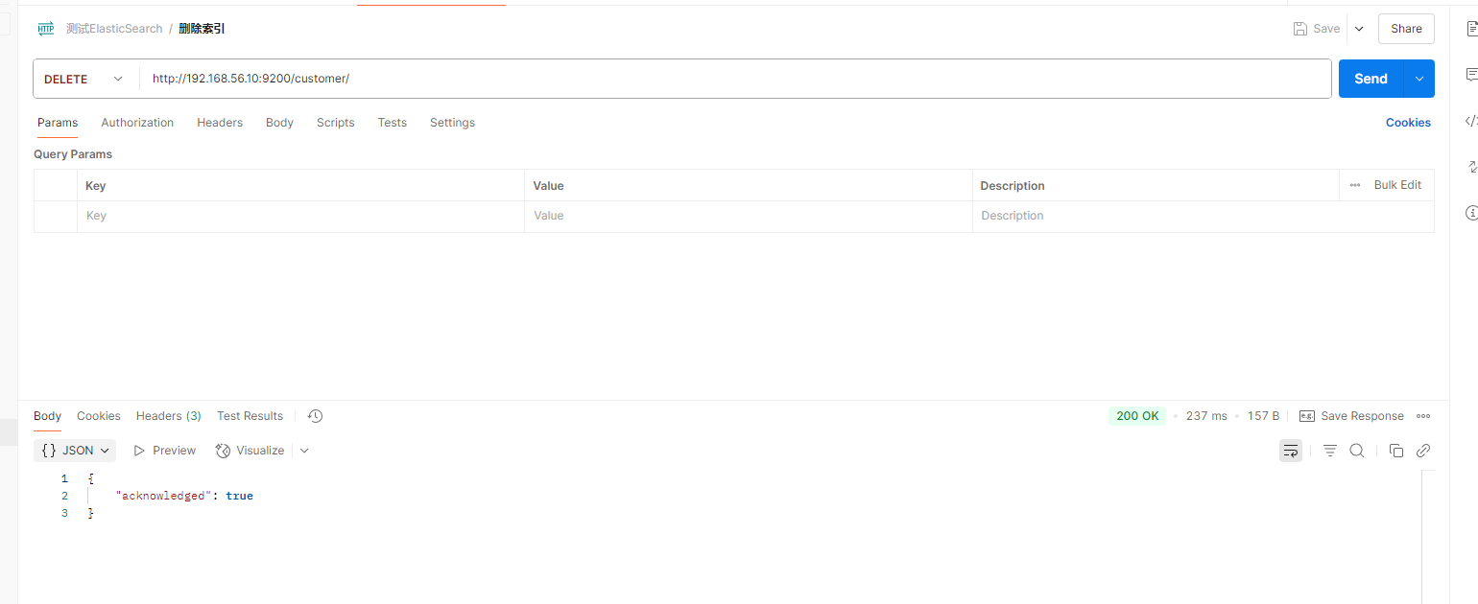Open the request Body tab
This screenshot has width=1478, height=604.
279,123
